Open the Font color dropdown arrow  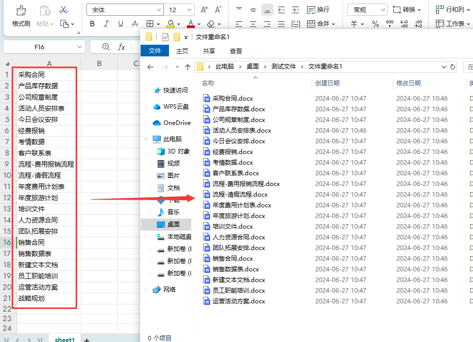[x=199, y=24]
